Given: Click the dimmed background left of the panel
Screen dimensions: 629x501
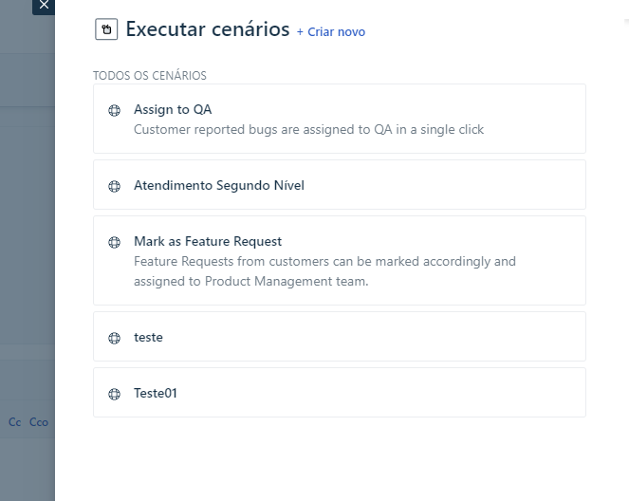Looking at the screenshot, I should pos(27,237).
